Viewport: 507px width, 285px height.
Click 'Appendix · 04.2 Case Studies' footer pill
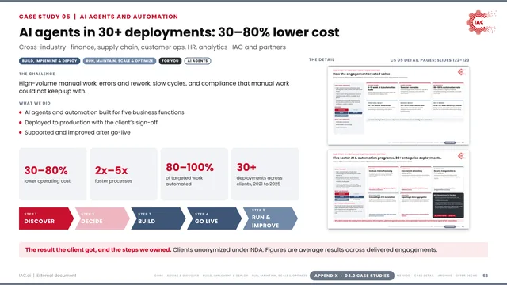click(352, 275)
